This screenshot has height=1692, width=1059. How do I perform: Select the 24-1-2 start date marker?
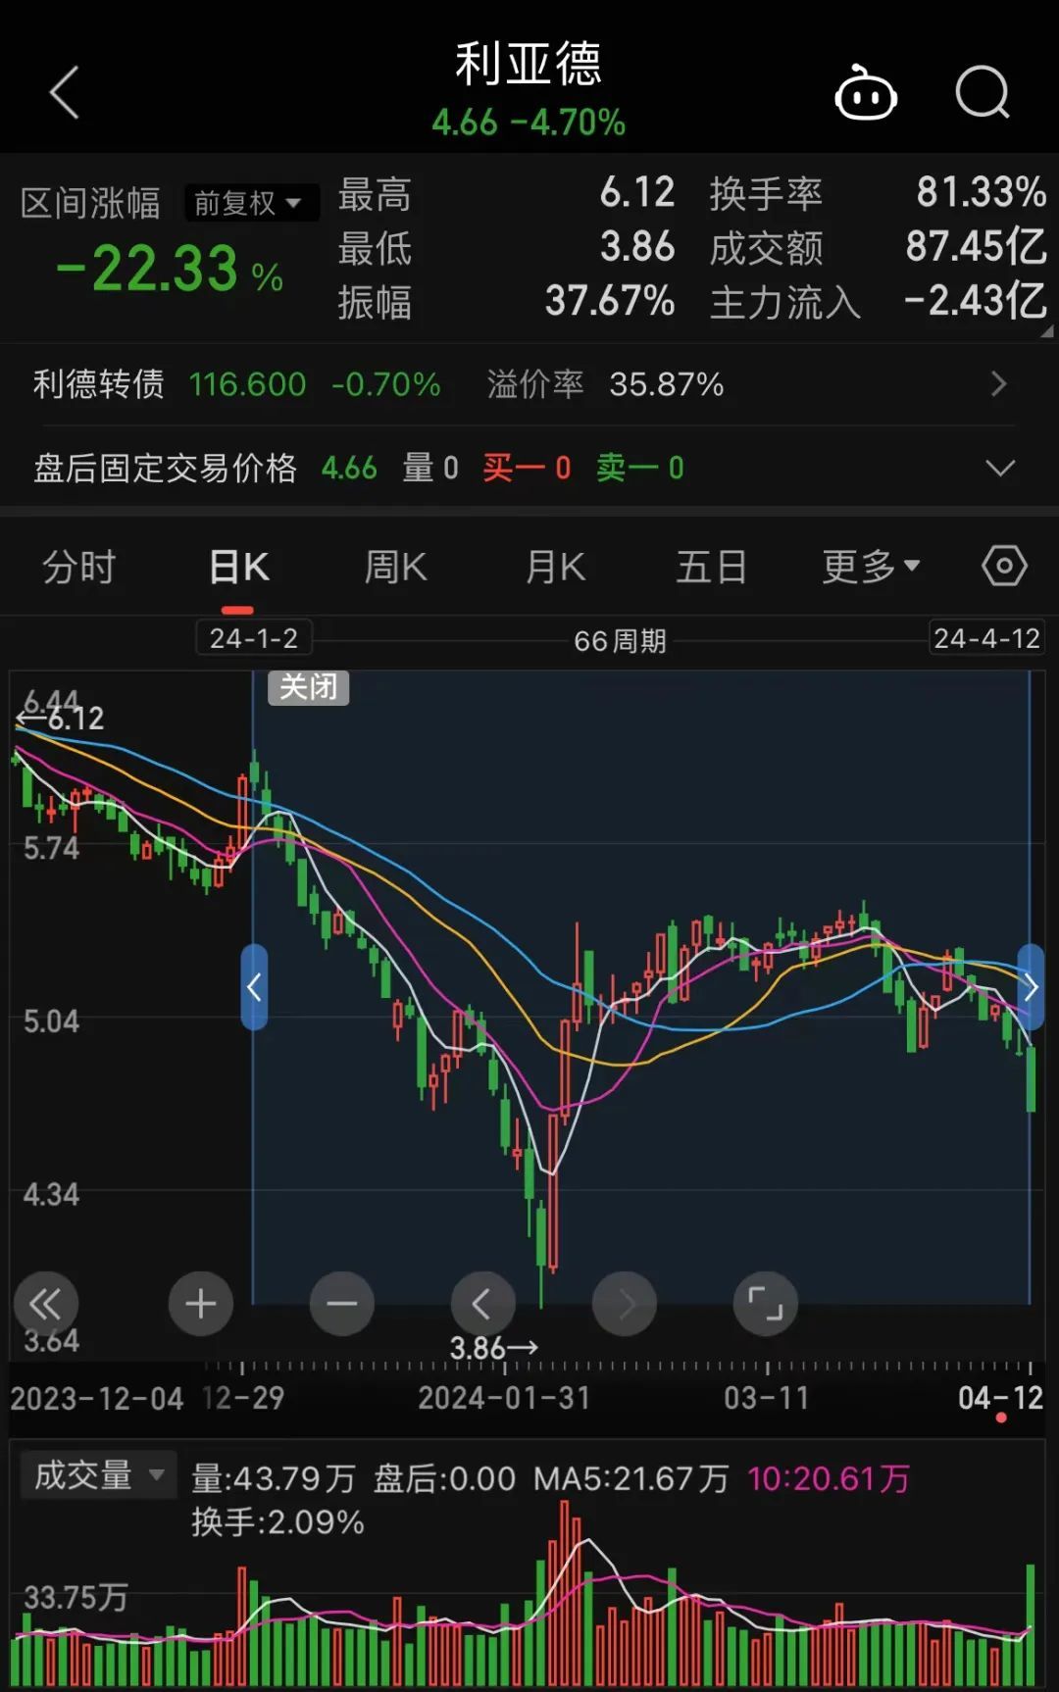[254, 638]
